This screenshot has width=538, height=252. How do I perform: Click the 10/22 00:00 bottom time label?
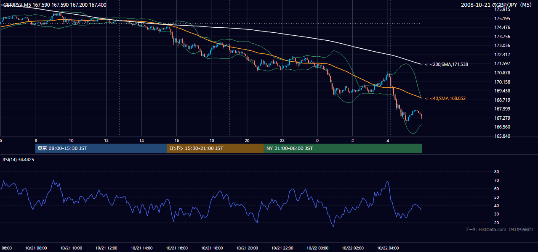317,248
